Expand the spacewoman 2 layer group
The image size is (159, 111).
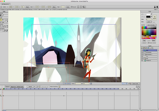point(144,55)
